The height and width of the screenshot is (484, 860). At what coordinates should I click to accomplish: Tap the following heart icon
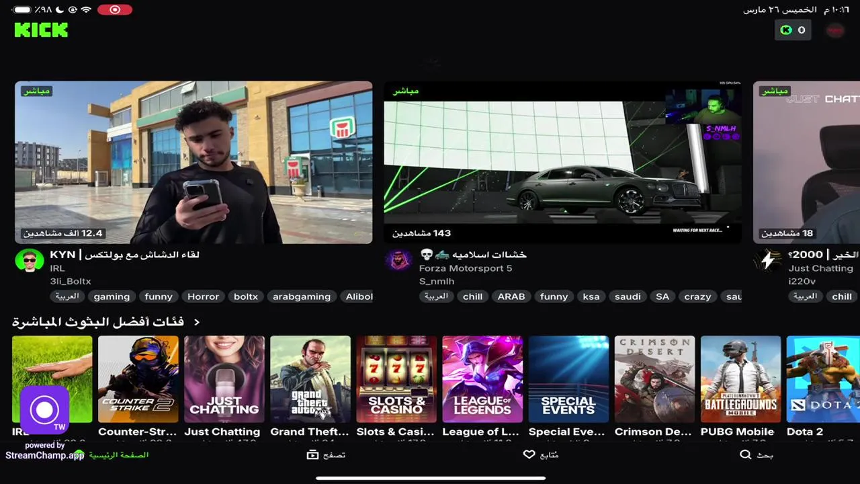[x=529, y=454]
